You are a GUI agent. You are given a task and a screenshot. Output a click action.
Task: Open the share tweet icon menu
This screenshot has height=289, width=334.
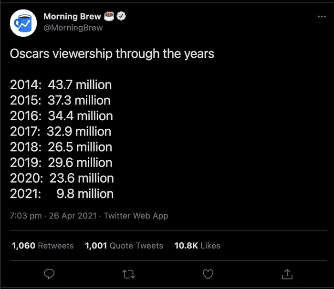287,274
